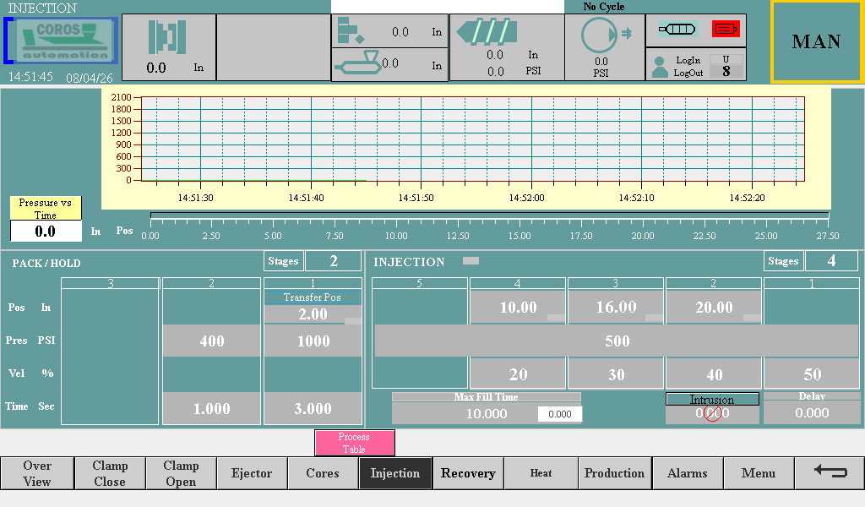Change the Injection Stages value 4

[831, 261]
